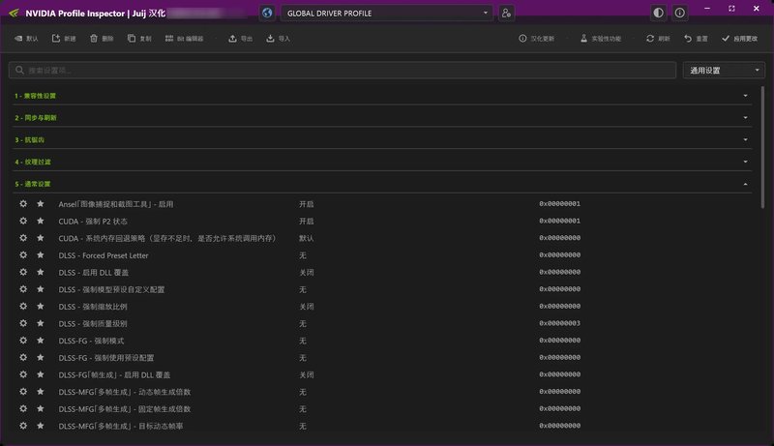
Task: Copy the profile via the 复制 icon
Action: tap(139, 39)
